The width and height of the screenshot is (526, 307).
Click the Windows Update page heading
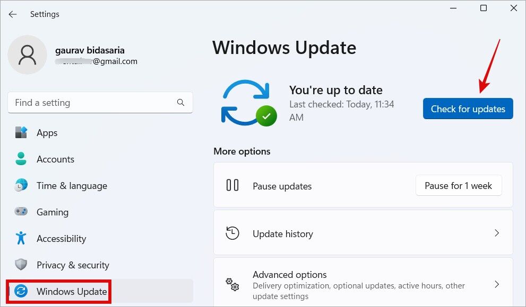point(284,48)
